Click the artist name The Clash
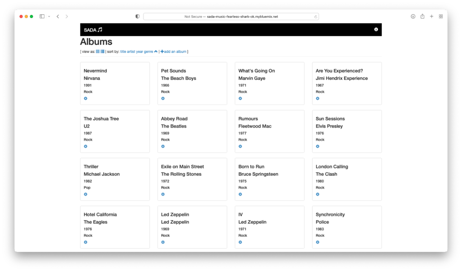 [x=327, y=174]
